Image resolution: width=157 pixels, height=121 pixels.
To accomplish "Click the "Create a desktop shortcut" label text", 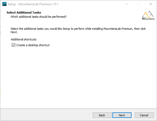I will pos(33,45).
